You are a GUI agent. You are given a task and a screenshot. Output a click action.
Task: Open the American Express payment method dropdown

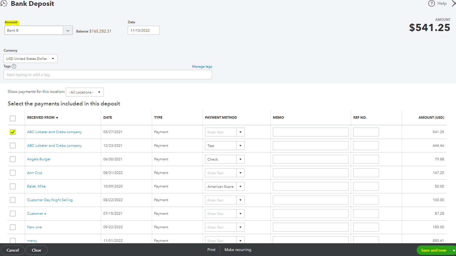(x=240, y=186)
